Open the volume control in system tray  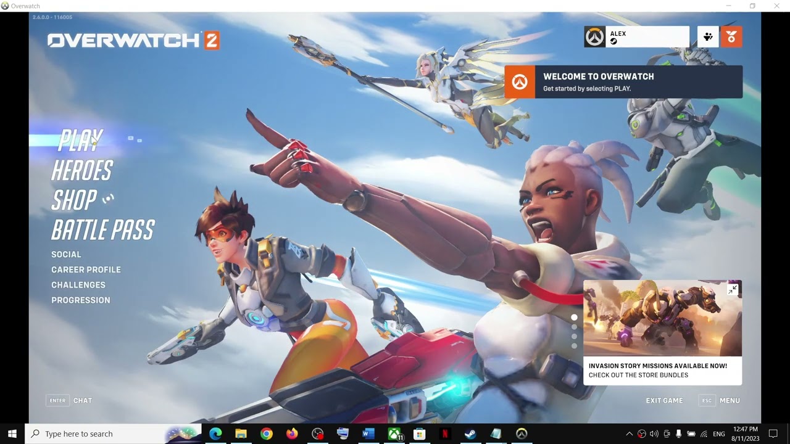tap(654, 434)
